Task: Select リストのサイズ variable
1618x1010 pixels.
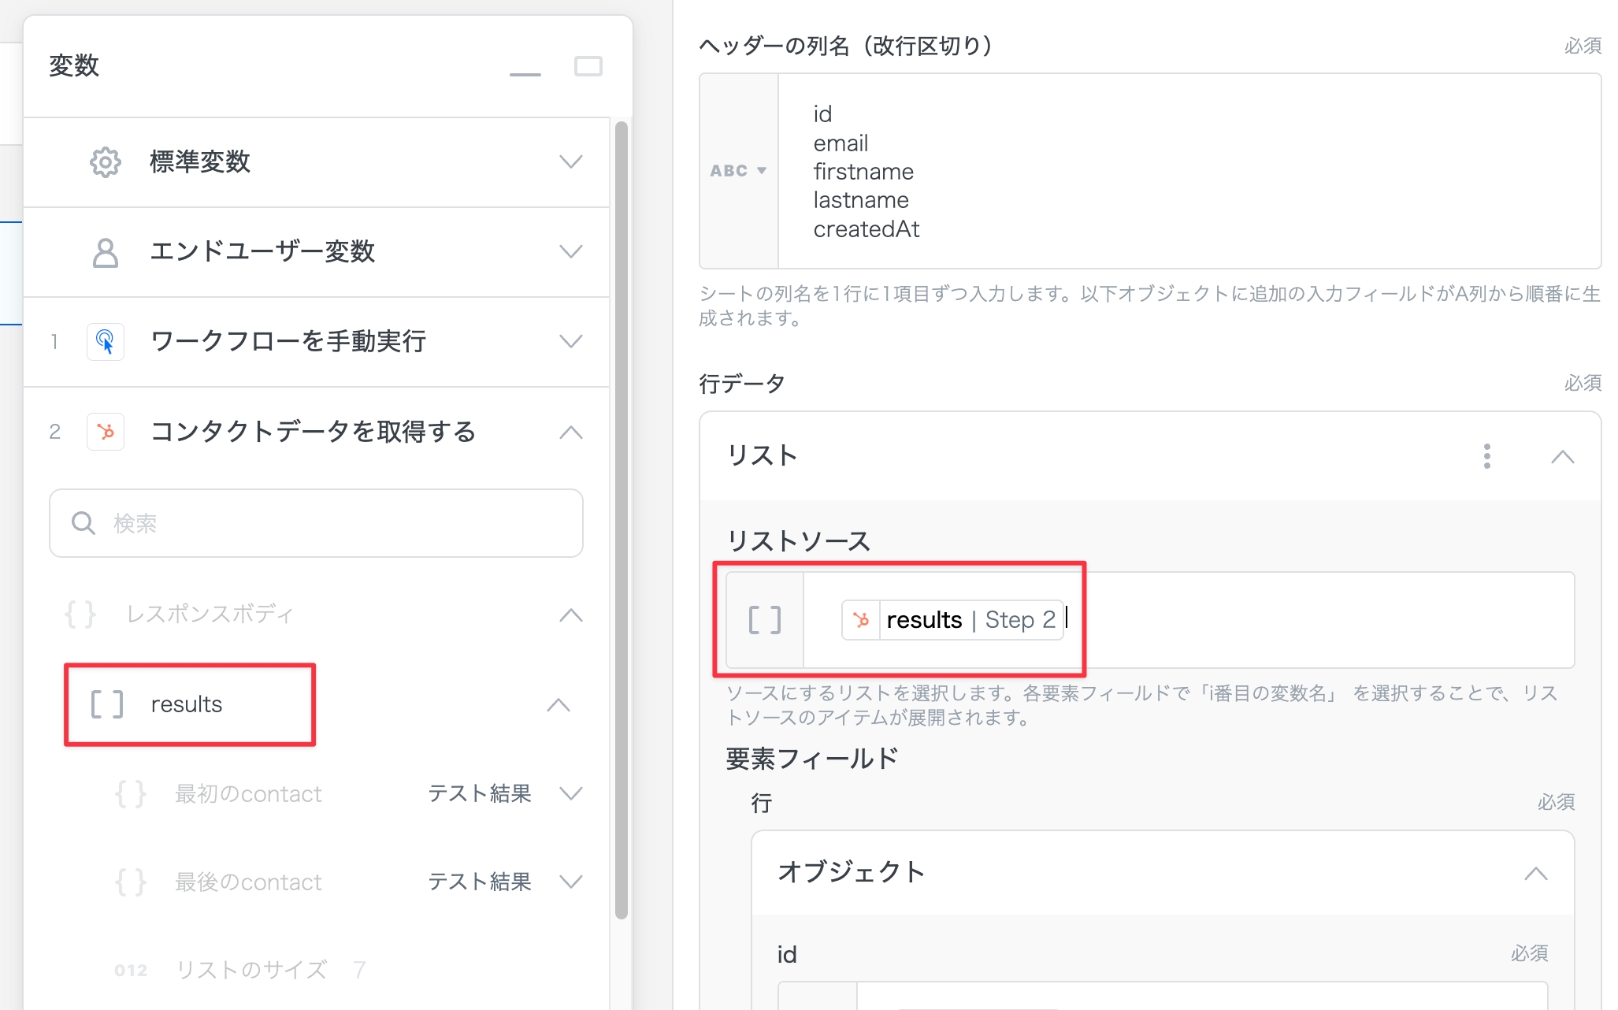Action: 250,970
